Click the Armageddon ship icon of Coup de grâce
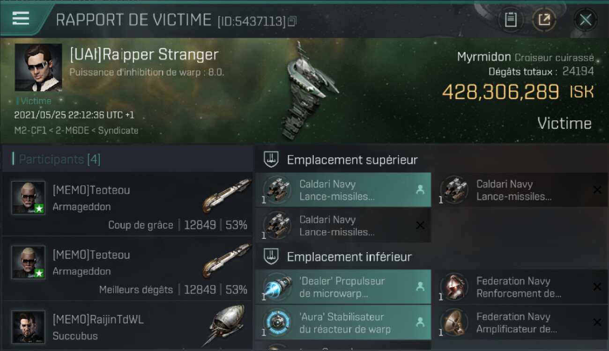The image size is (609, 351). point(227,196)
